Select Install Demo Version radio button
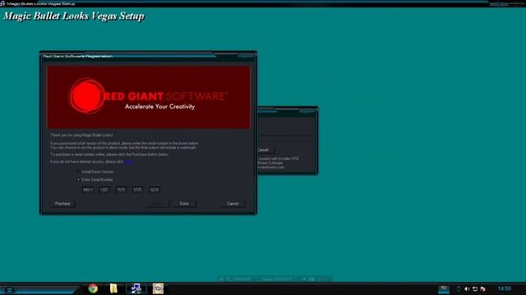 click(78, 171)
